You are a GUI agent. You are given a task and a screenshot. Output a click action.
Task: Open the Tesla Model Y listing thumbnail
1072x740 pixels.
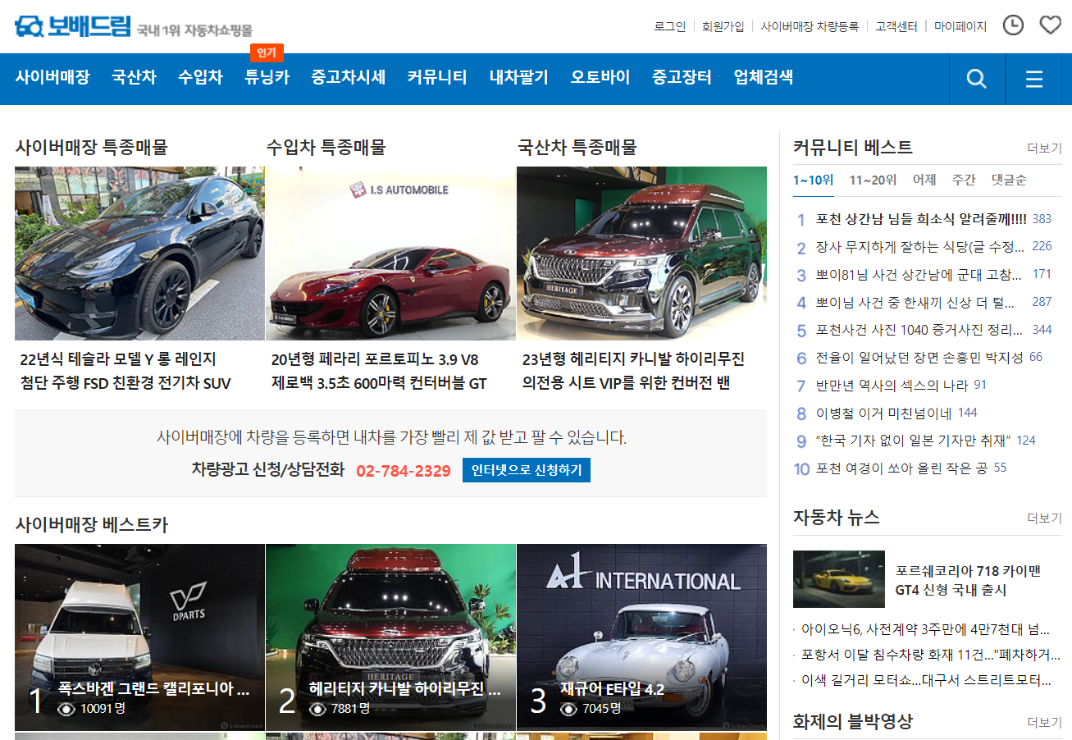pos(139,254)
